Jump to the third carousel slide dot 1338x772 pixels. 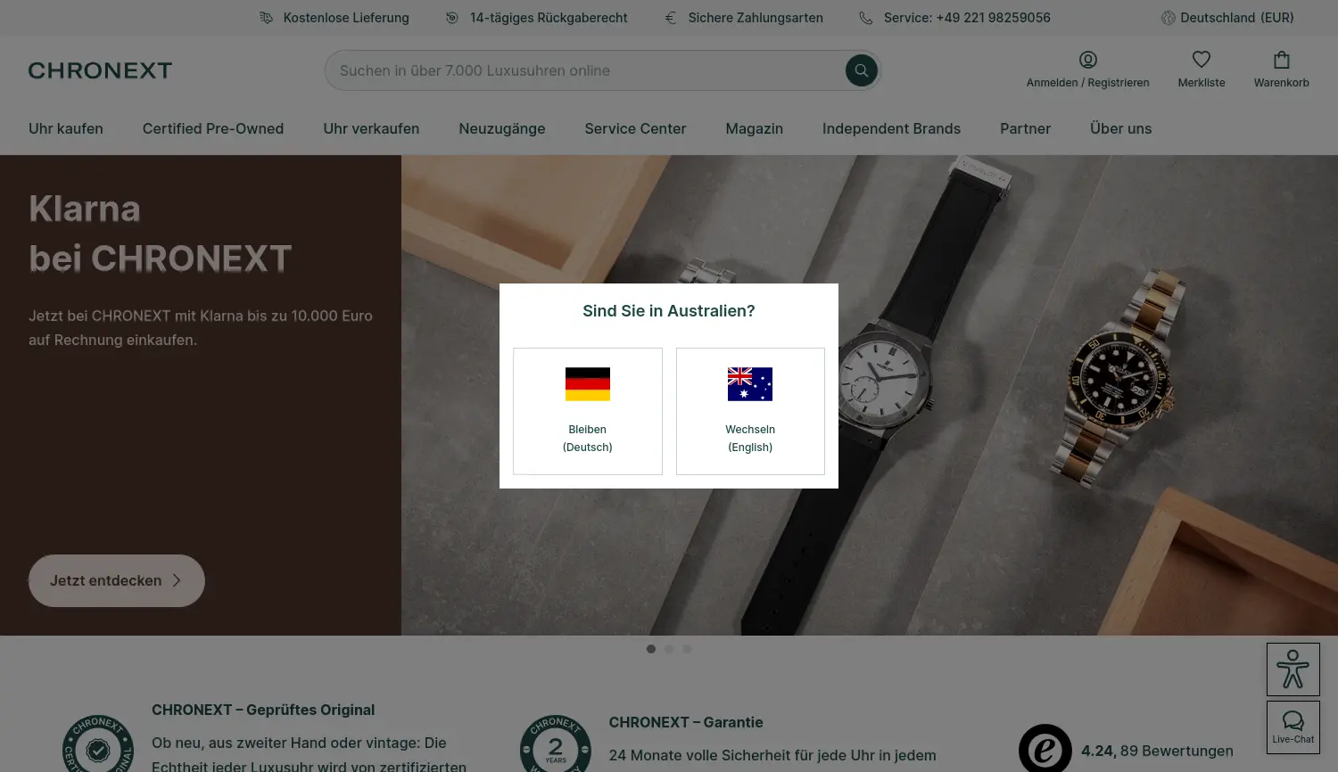coord(687,649)
